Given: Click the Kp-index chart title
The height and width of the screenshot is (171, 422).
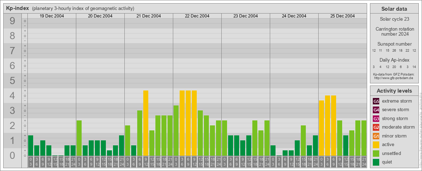Looking at the screenshot, I should 17,8.
